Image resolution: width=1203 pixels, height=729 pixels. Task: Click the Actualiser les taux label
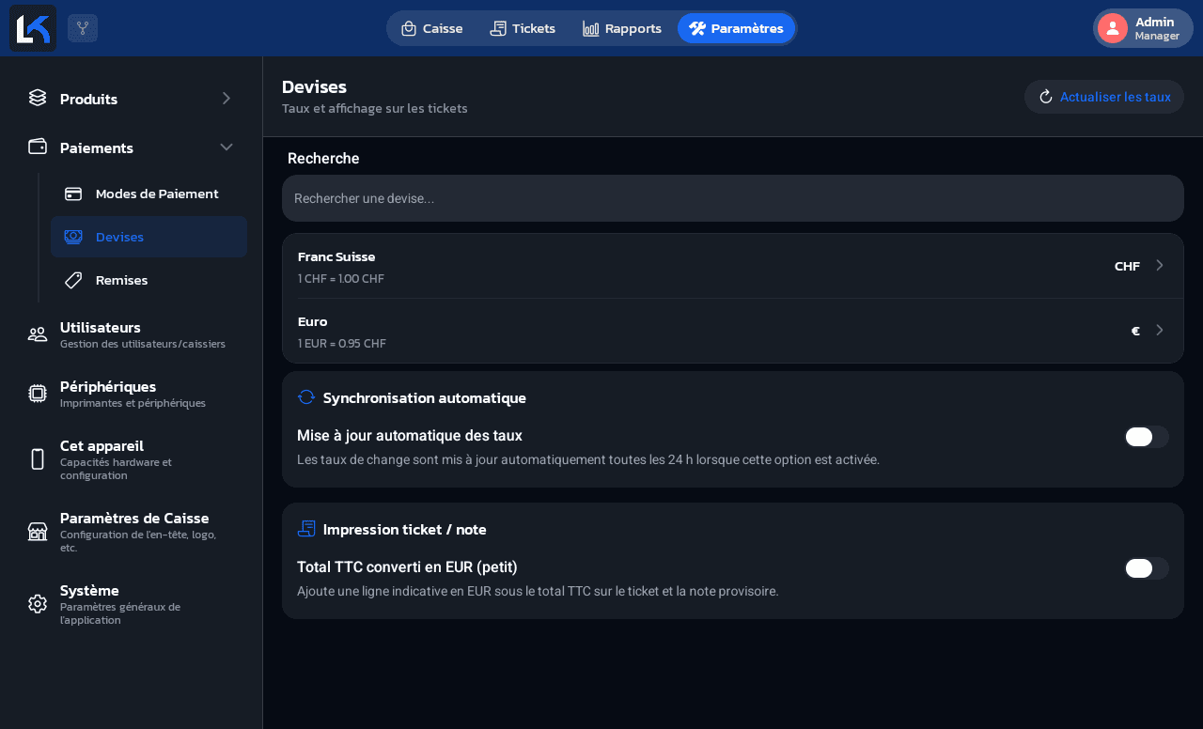click(1116, 97)
